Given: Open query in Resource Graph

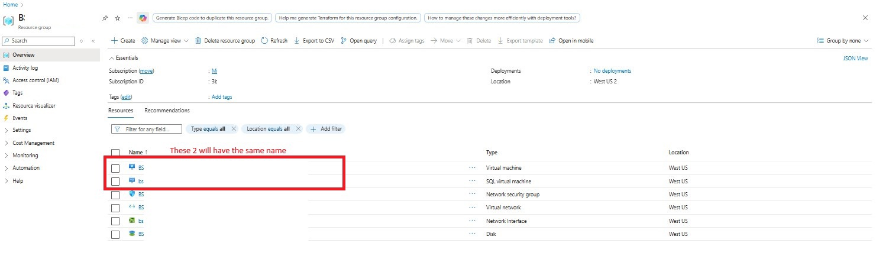Looking at the screenshot, I should click(359, 41).
